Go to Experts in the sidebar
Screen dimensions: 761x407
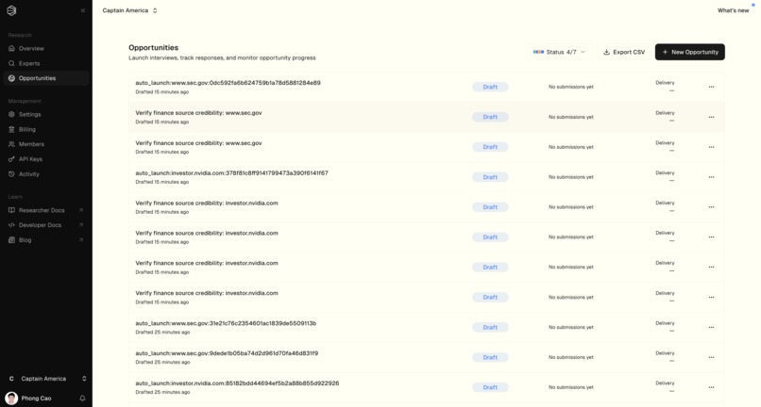pos(46,63)
